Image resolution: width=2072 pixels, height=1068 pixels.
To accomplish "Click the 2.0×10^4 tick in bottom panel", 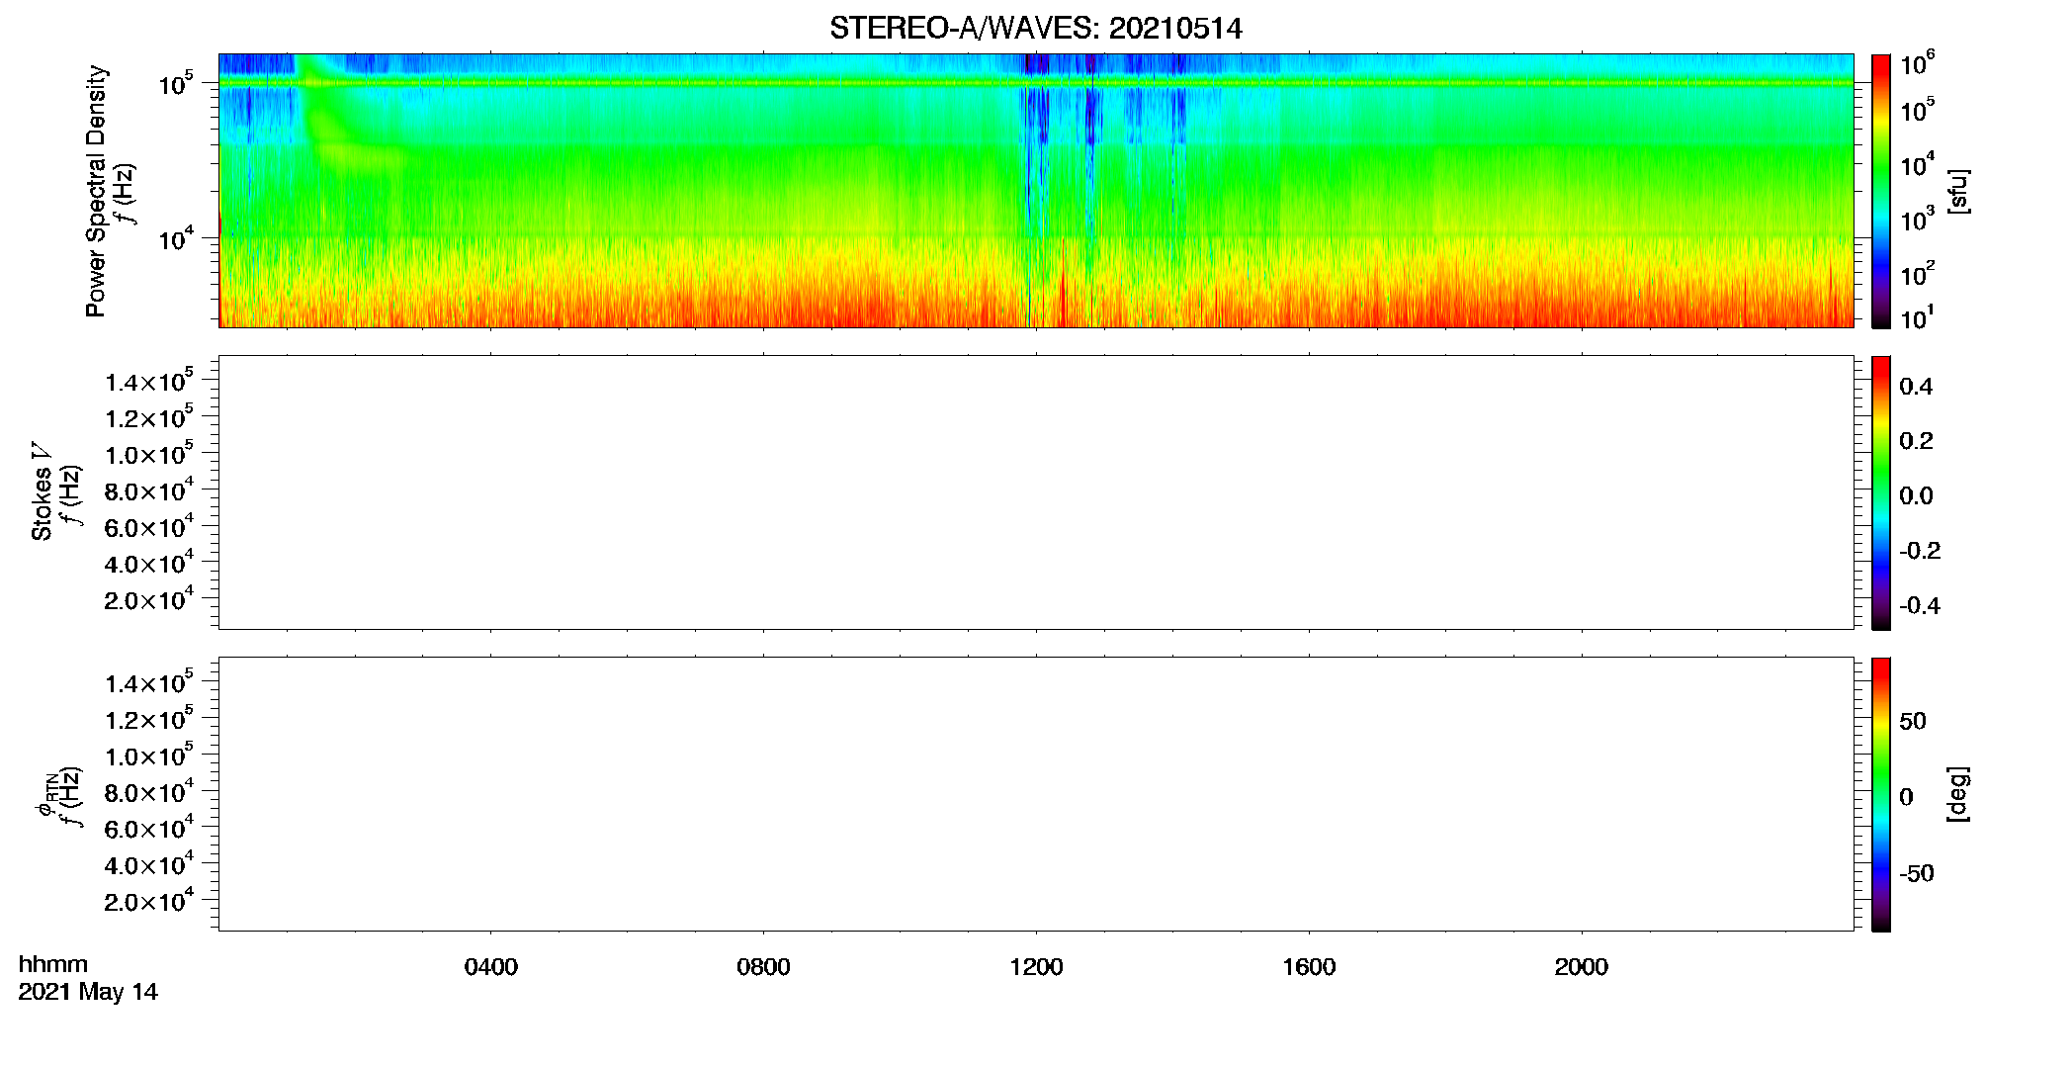I will tap(149, 901).
